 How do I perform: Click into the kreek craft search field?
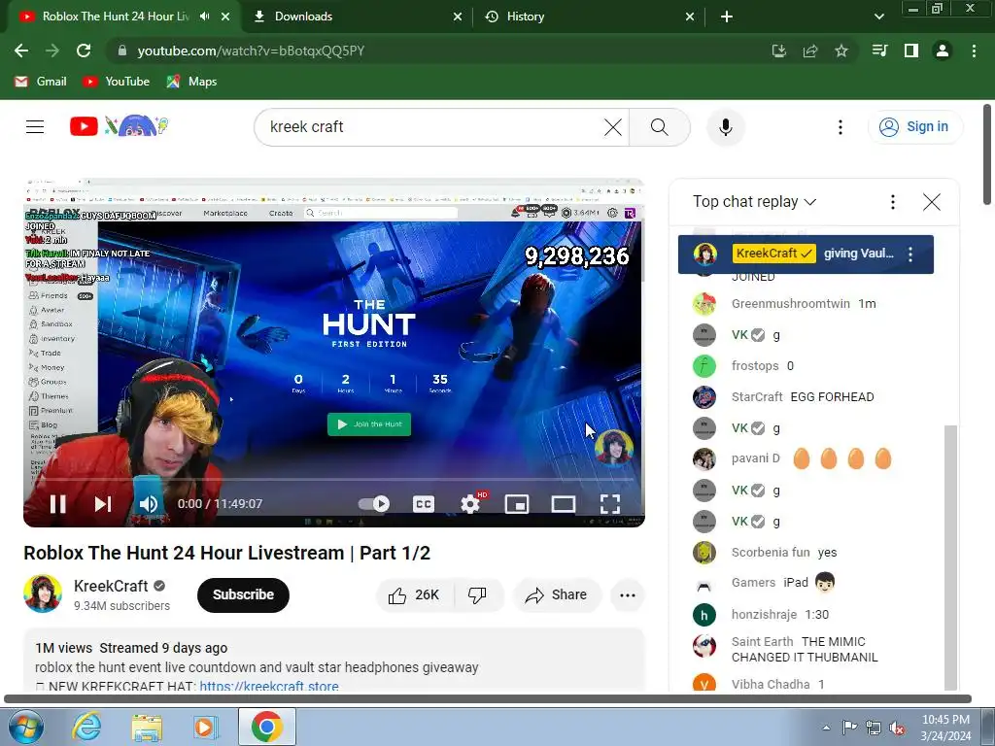[x=431, y=127]
